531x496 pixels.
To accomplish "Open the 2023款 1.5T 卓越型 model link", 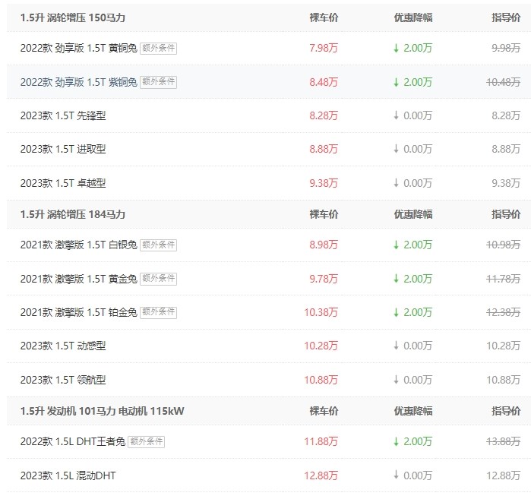I will coord(63,183).
